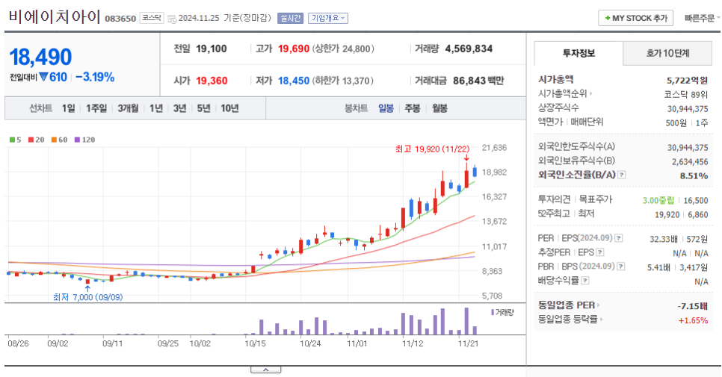This screenshot has height=377, width=722.
Task: Click the 동일업종 등락률 value +1.65%
Action: (x=694, y=320)
